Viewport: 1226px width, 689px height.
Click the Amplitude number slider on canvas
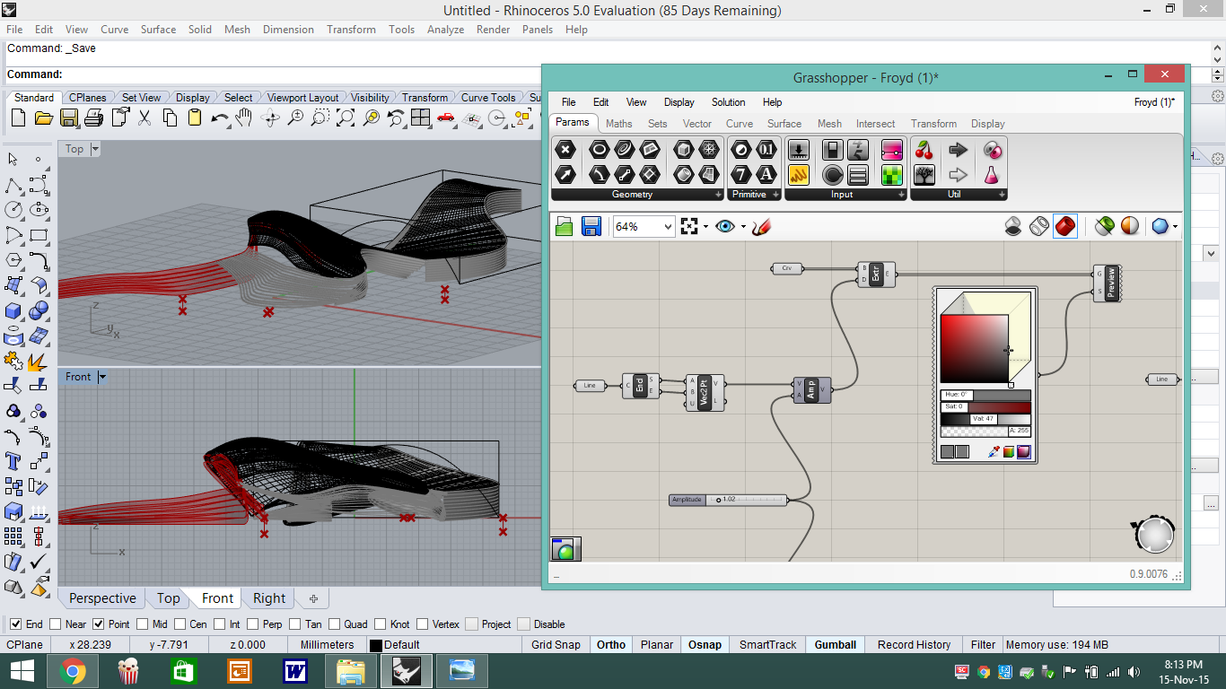point(729,500)
